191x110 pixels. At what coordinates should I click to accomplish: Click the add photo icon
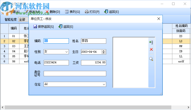[x=151, y=42]
